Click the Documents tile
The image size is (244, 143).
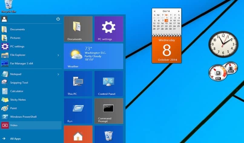click(78, 29)
